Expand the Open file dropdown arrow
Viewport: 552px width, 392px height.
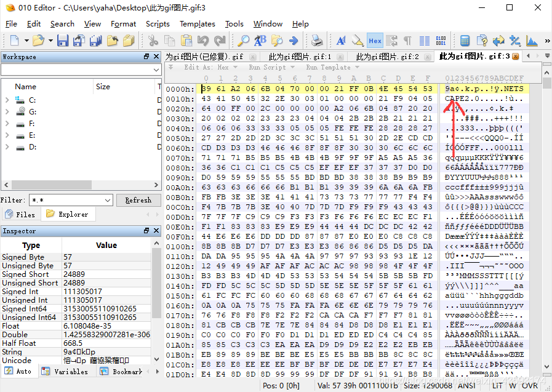click(50, 41)
